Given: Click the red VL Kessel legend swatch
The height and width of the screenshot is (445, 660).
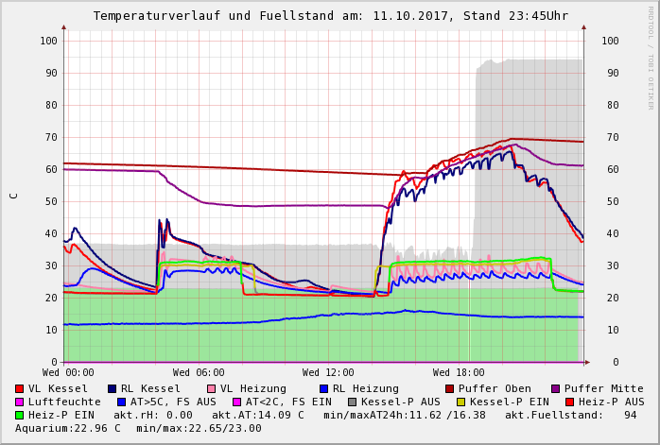Looking at the screenshot, I should [20, 388].
